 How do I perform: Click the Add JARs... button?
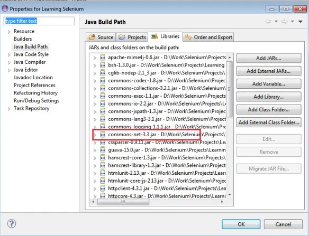pyautogui.click(x=269, y=58)
